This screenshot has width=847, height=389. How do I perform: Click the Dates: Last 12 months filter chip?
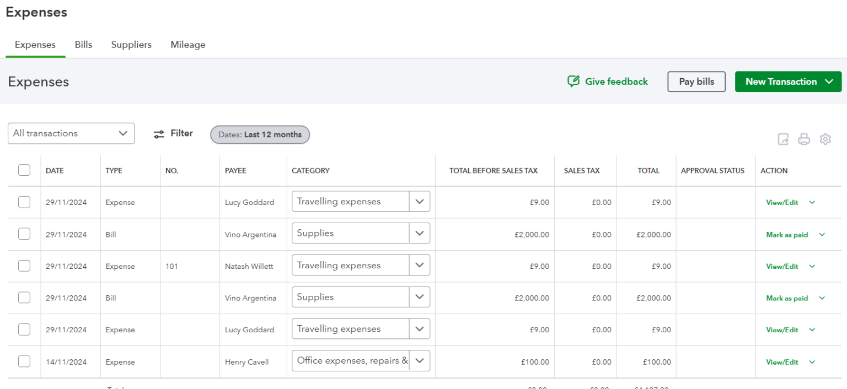tap(260, 134)
